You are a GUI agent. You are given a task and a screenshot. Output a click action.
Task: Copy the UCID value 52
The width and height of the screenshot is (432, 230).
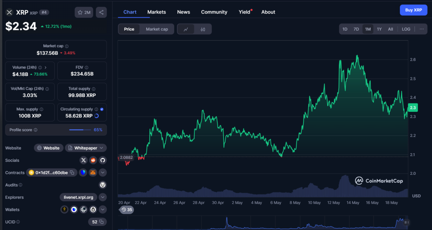(x=102, y=222)
